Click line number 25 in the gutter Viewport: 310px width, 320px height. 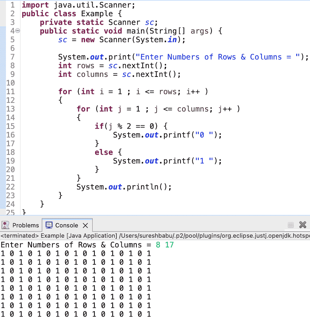click(x=10, y=212)
